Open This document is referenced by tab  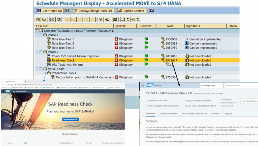(x=194, y=114)
